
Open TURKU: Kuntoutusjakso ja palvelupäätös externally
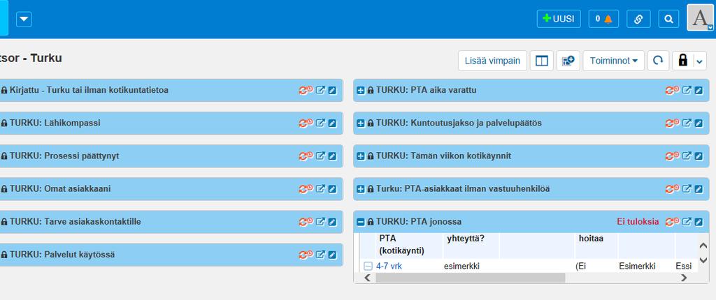coord(687,123)
